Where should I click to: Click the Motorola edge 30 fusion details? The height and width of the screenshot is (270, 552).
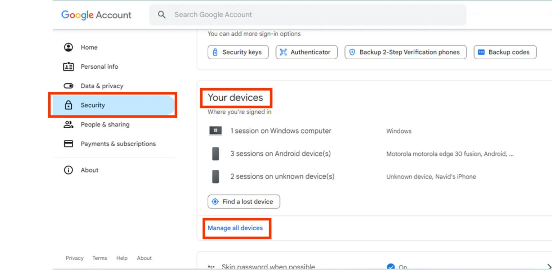(450, 154)
